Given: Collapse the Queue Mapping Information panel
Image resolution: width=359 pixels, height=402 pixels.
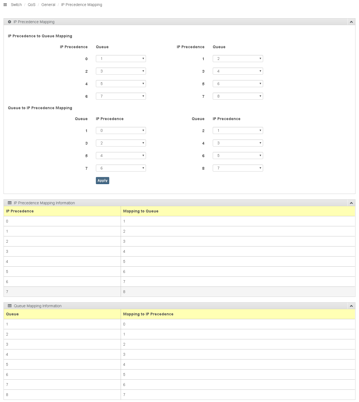Looking at the screenshot, I should pyautogui.click(x=351, y=306).
